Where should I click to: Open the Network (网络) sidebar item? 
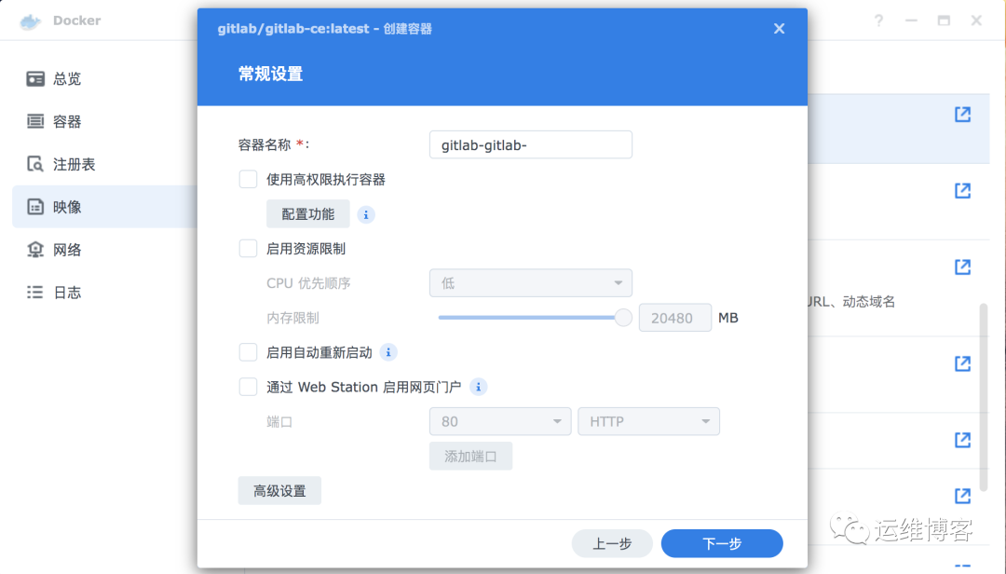coord(102,250)
